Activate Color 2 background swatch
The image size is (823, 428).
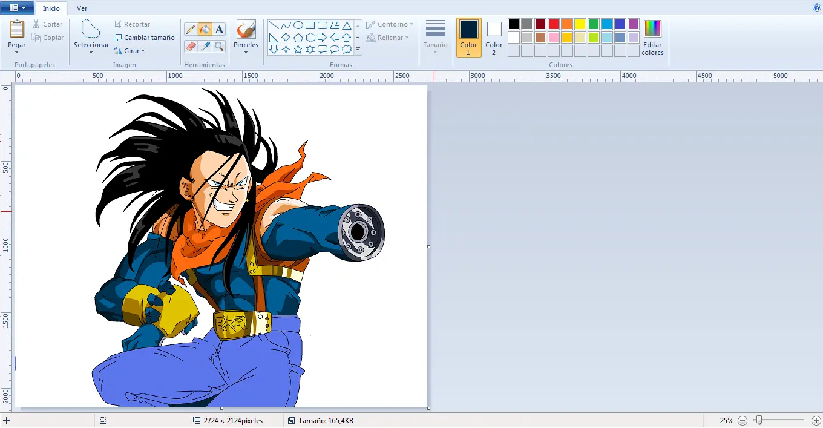tap(494, 38)
